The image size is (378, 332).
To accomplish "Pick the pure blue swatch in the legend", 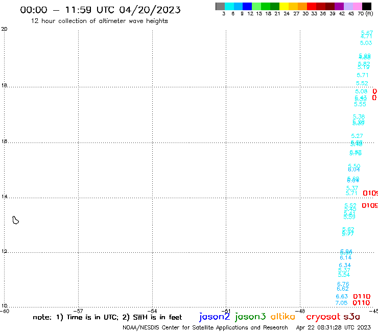I will pyautogui.click(x=247, y=6).
